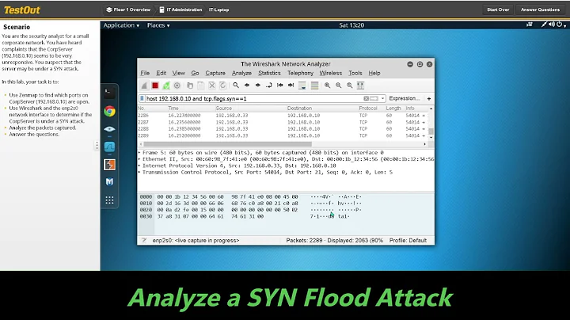Jump to last packet icon
The image size is (570, 320).
tap(291, 86)
